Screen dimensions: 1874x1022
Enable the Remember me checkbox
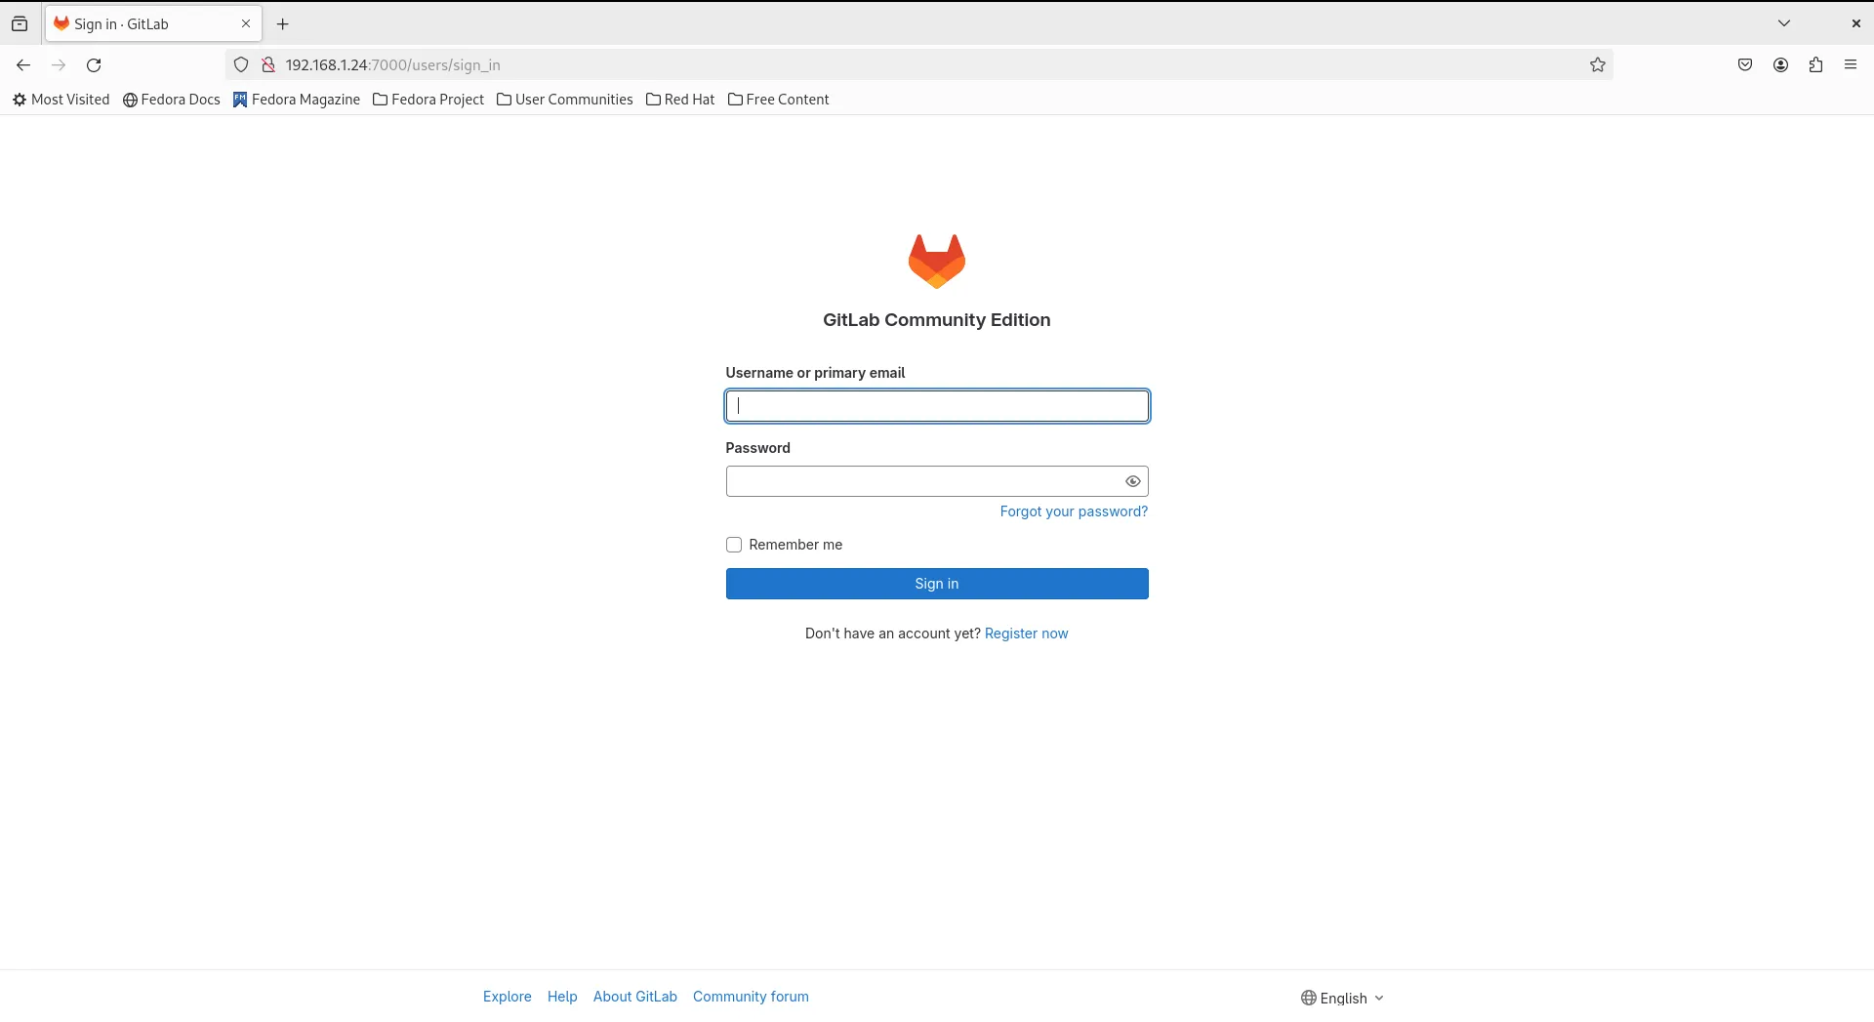click(734, 545)
